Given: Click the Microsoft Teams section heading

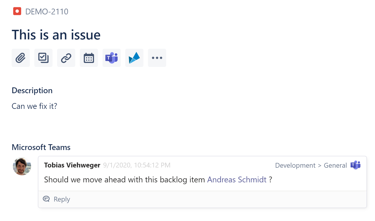Looking at the screenshot, I should coord(41,147).
